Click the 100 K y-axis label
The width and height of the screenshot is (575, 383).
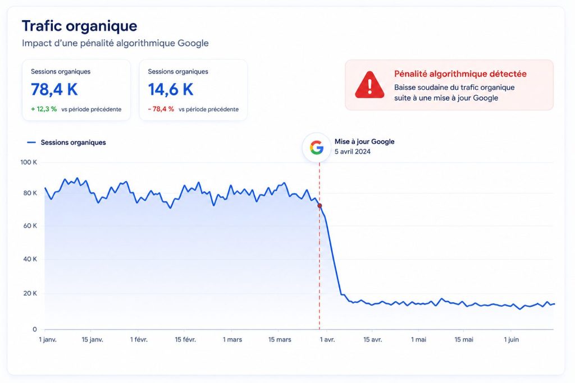click(29, 162)
